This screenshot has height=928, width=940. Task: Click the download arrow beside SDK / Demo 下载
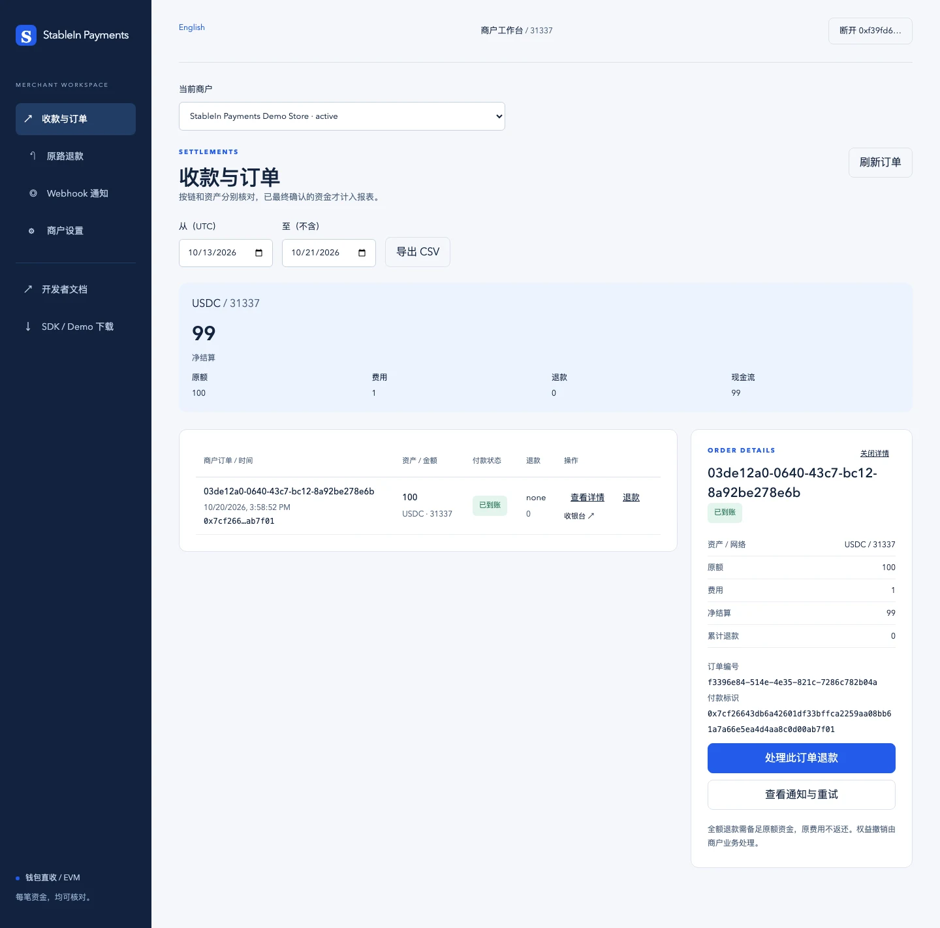pos(28,327)
